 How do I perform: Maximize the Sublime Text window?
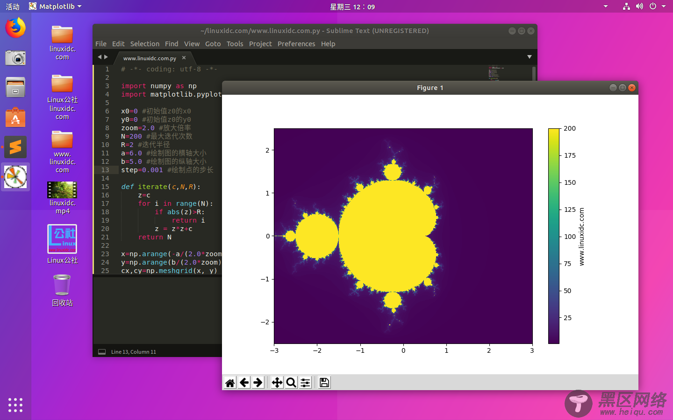pyautogui.click(x=522, y=31)
